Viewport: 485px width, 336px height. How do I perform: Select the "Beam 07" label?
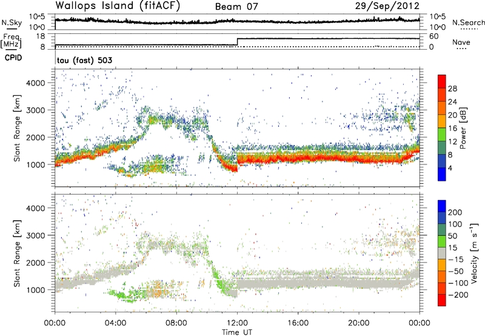click(236, 7)
